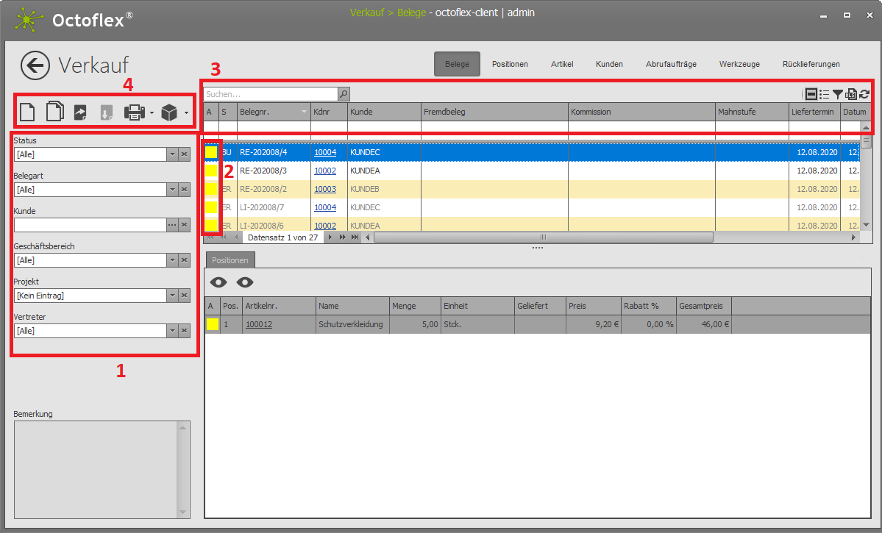Screen dimensions: 882x533
Task: Click the yellow status swatch for RE-202008/2
Action: [x=211, y=189]
